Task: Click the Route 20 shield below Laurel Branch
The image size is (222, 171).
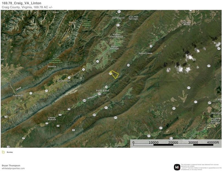Action: 58,126
